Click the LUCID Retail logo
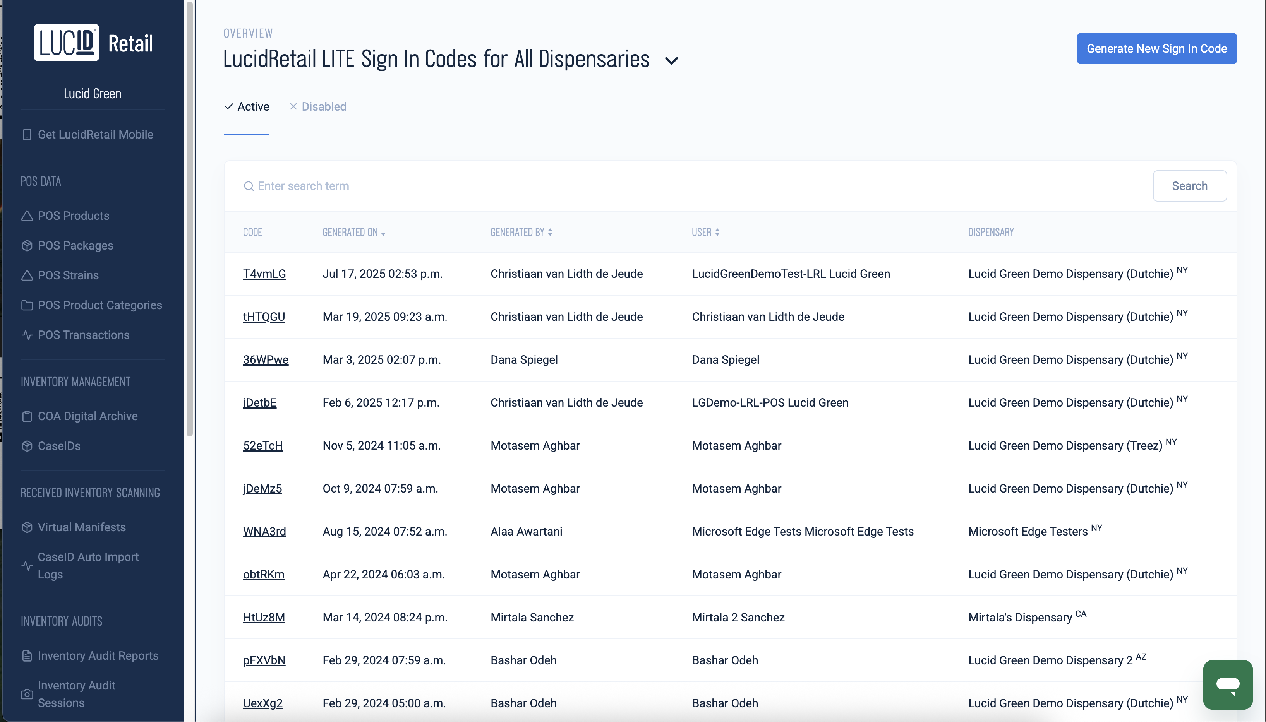The height and width of the screenshot is (722, 1266). click(x=93, y=43)
